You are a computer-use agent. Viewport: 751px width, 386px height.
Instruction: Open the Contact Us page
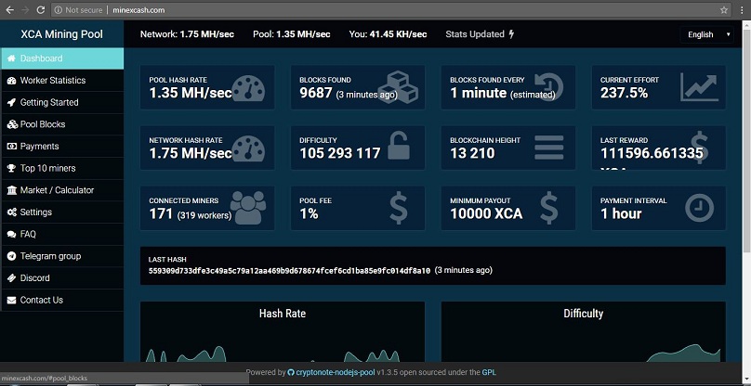click(61, 301)
